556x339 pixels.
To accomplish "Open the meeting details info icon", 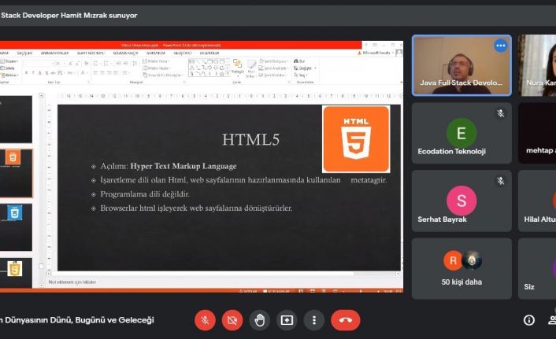I will tap(529, 320).
